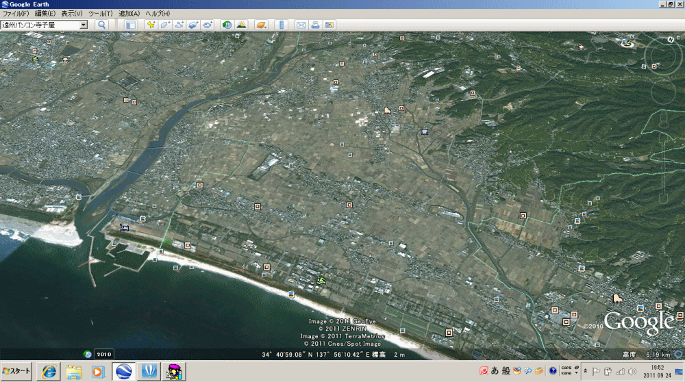The height and width of the screenshot is (382, 685).
Task: Open the 編集(E) menu
Action: pyautogui.click(x=45, y=14)
